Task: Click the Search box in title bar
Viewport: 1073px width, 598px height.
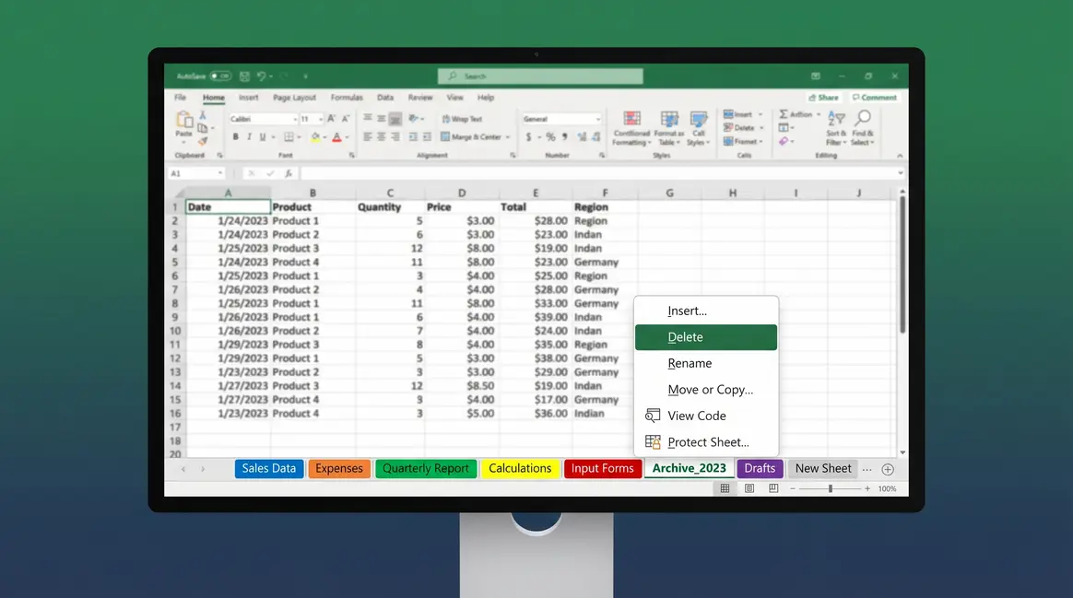Action: coord(540,76)
